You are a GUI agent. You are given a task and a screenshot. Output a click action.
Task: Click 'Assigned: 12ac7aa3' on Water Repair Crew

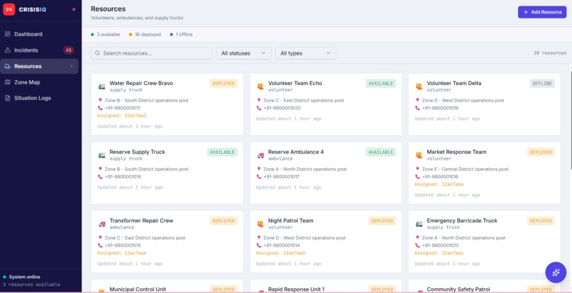pos(121,116)
